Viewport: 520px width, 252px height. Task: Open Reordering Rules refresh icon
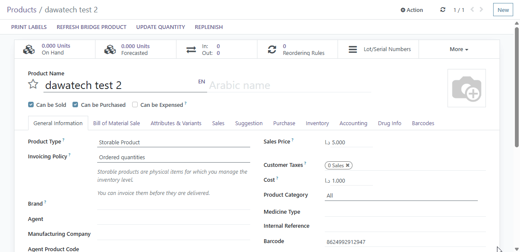272,49
